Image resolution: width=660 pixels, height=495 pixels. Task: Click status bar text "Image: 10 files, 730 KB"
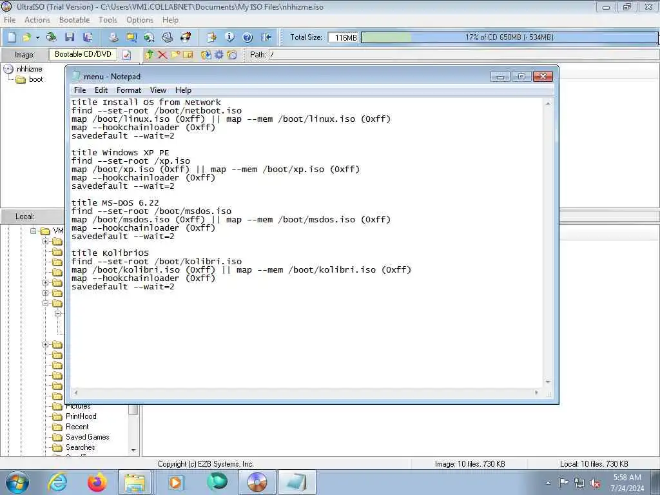click(470, 464)
